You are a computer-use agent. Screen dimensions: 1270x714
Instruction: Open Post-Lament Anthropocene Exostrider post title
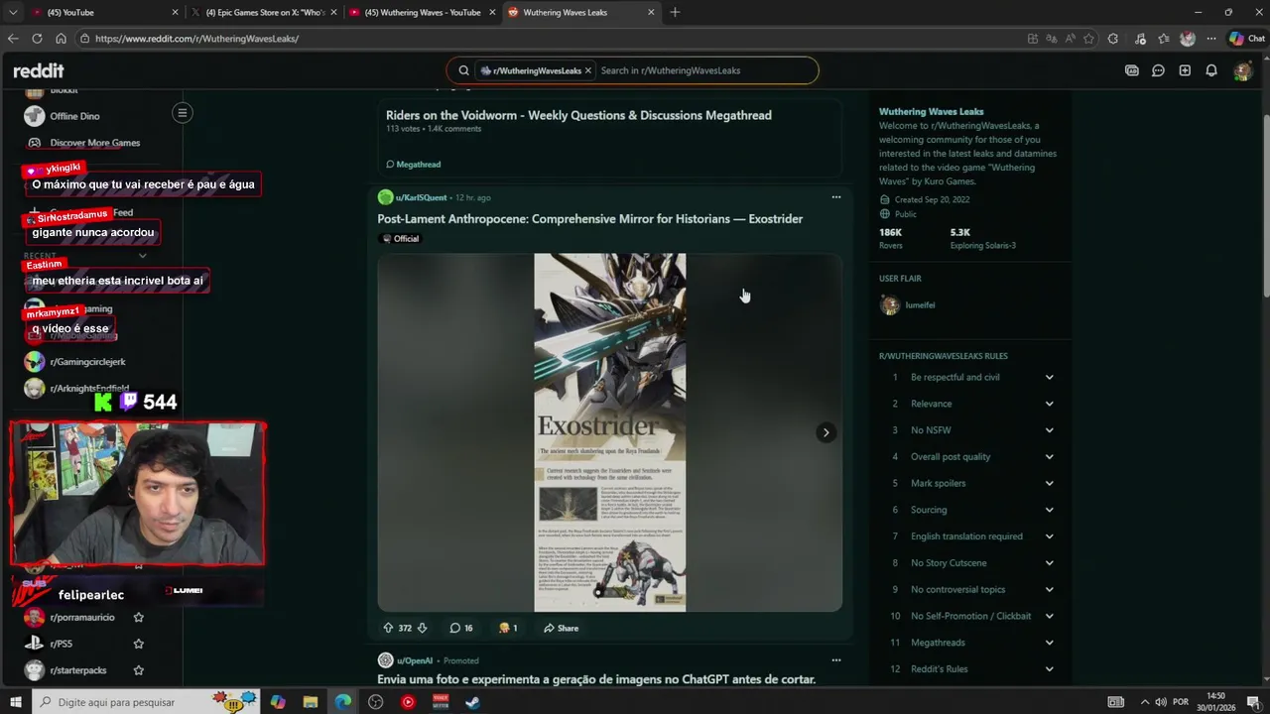tap(590, 219)
